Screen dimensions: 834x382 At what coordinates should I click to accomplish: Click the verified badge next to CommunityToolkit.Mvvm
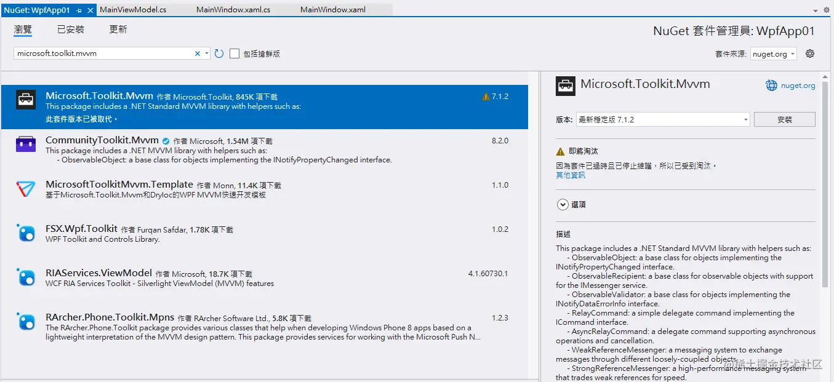coord(166,141)
